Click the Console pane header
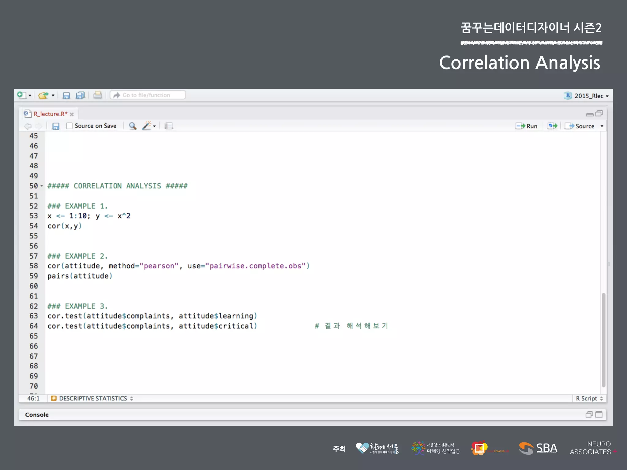The height and width of the screenshot is (470, 627). click(x=37, y=415)
